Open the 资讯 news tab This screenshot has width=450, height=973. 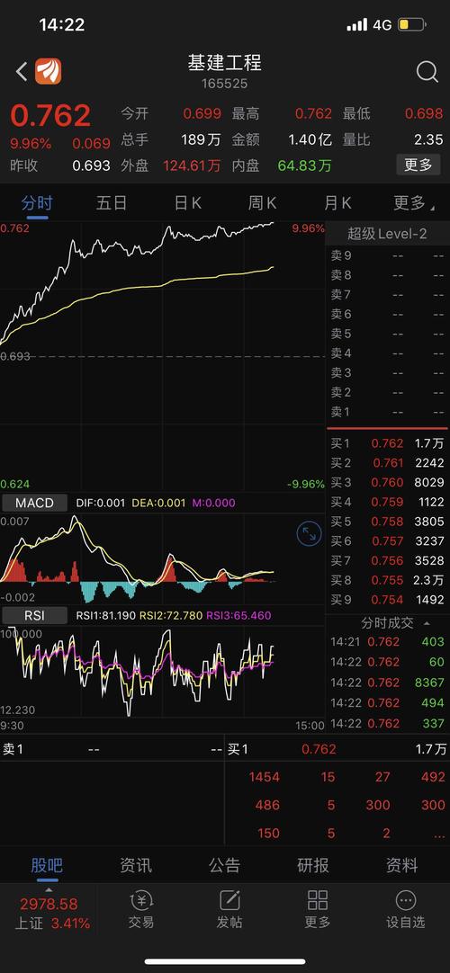136,865
